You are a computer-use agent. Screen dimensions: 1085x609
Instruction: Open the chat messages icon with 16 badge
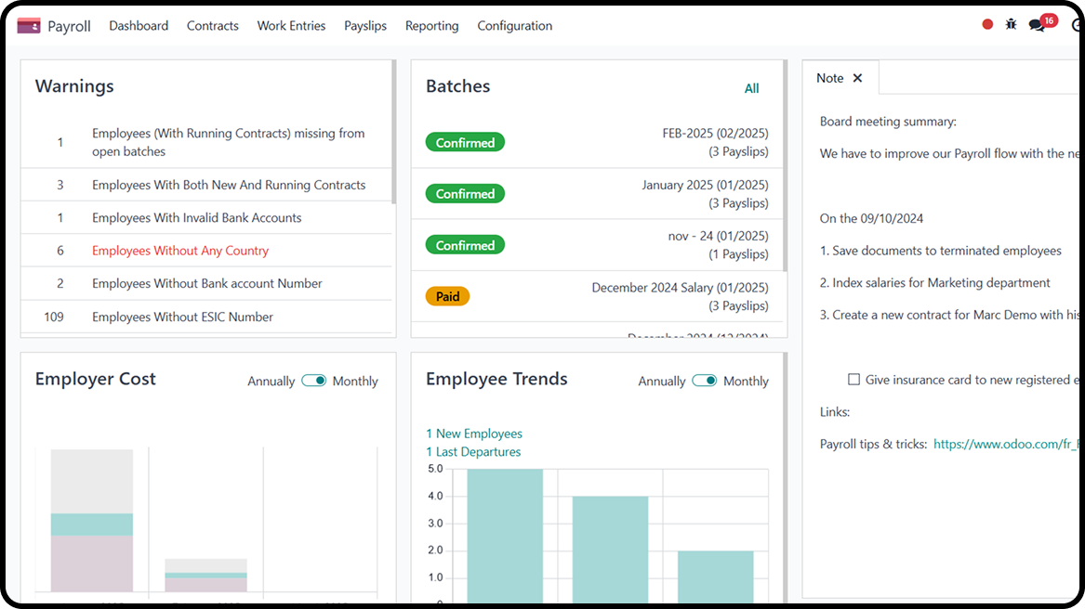[x=1038, y=25]
